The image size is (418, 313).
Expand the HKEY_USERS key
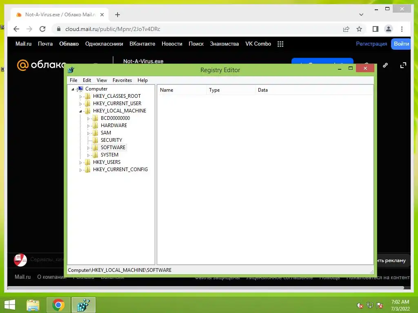pos(80,162)
